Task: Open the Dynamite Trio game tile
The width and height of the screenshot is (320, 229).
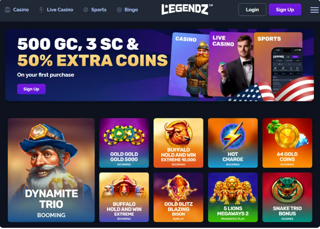Action: 51,170
